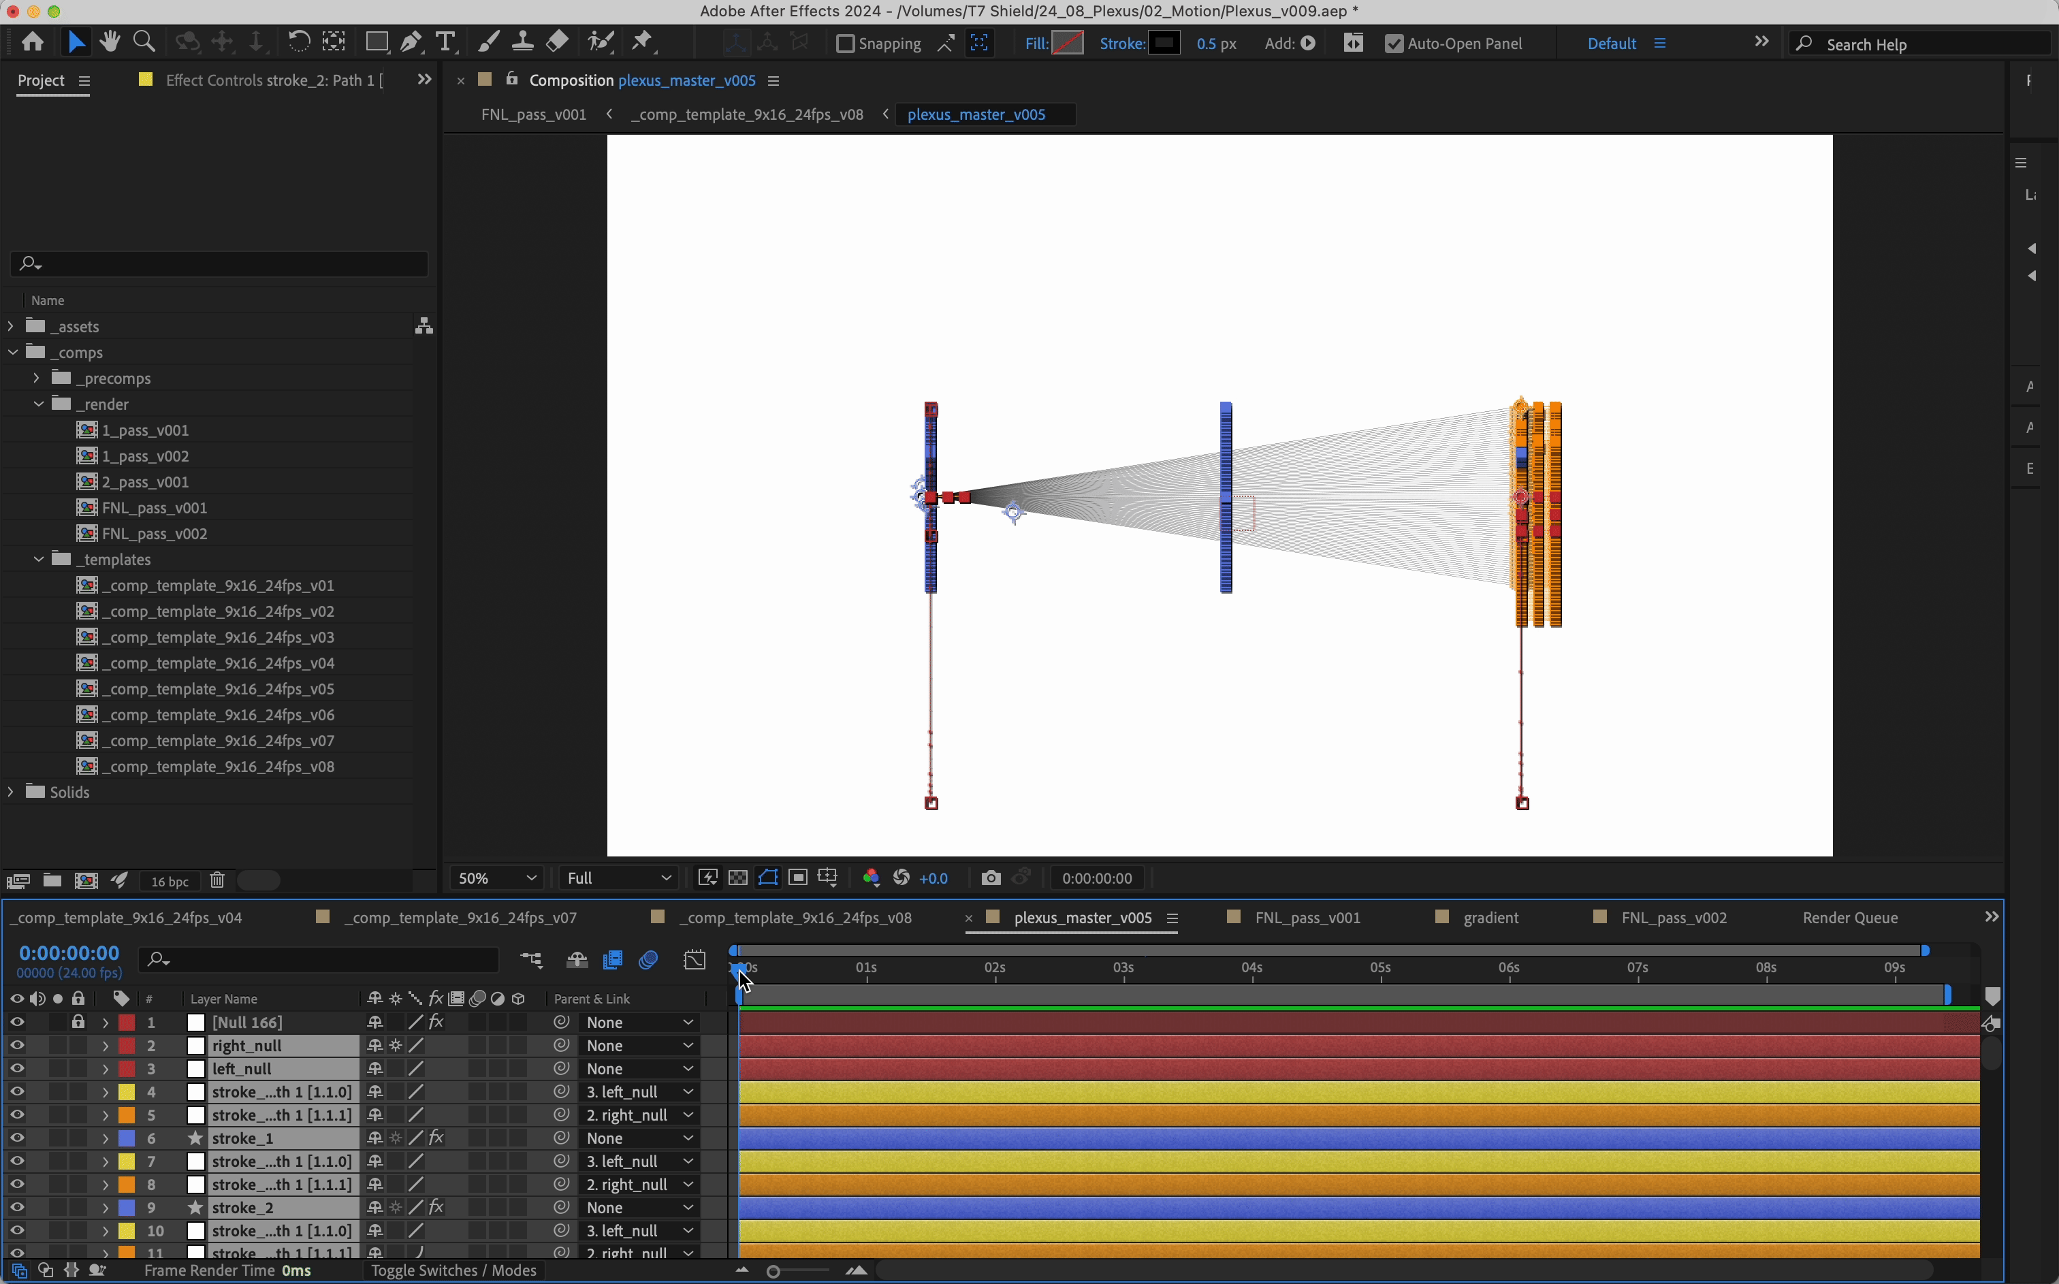Collapse the _render folder

(x=38, y=404)
